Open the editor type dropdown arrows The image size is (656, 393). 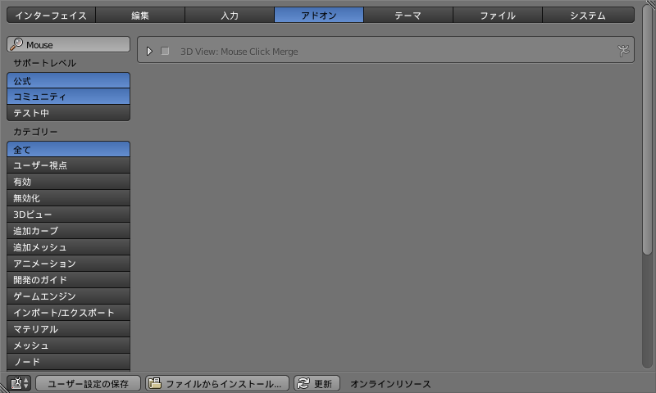pyautogui.click(x=26, y=383)
